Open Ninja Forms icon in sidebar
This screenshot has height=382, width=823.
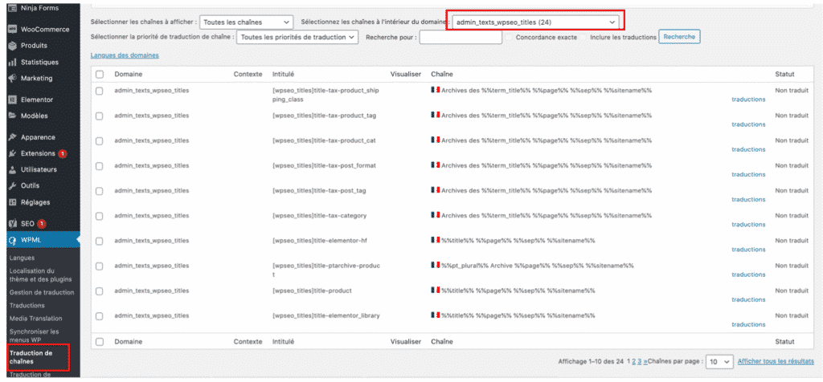pyautogui.click(x=12, y=8)
